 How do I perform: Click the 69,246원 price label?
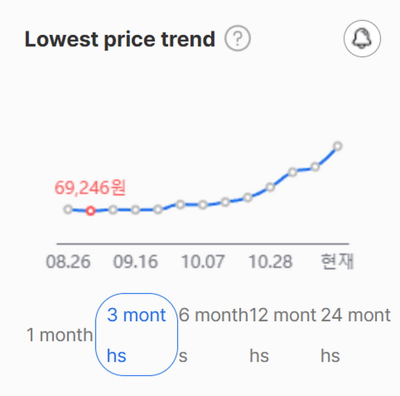tap(90, 188)
